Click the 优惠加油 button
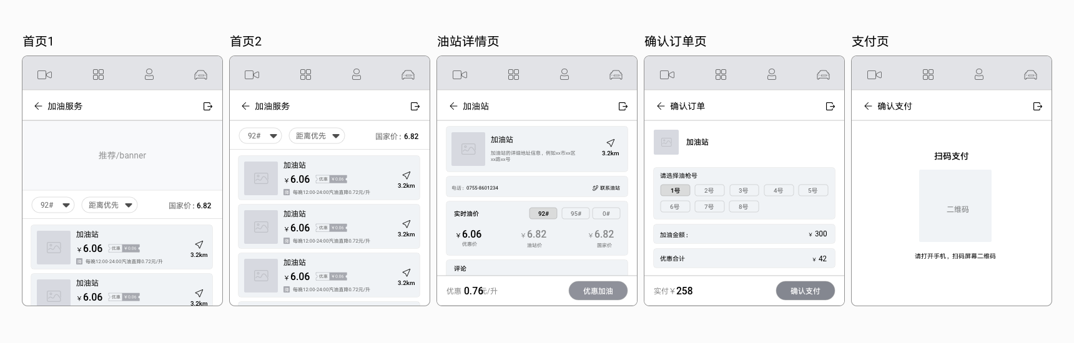 pyautogui.click(x=598, y=291)
